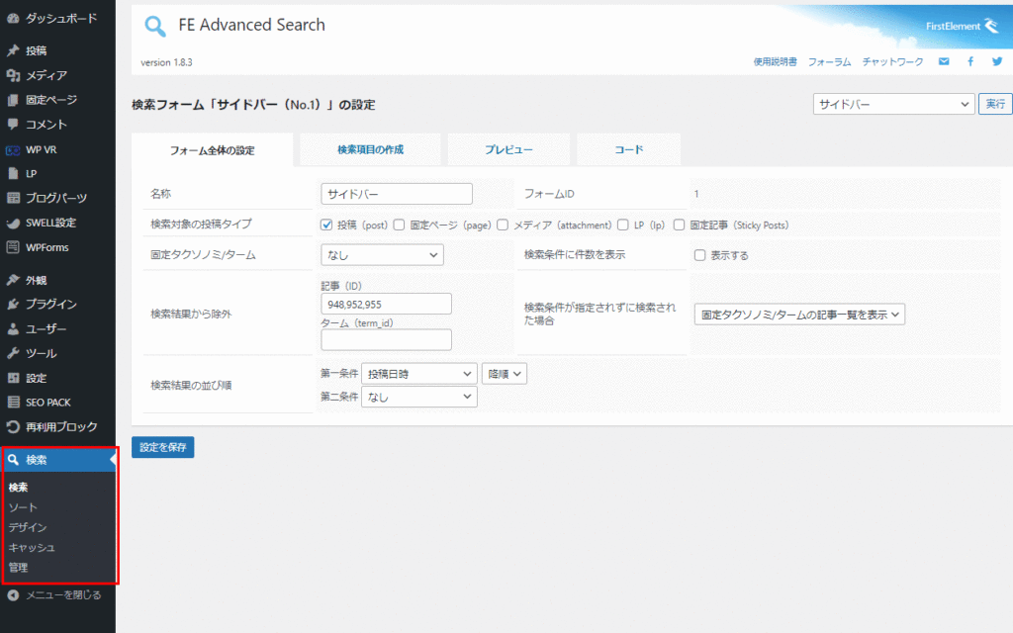The height and width of the screenshot is (633, 1013).
Task: Click the document icon beside LP
Action: pyautogui.click(x=13, y=174)
